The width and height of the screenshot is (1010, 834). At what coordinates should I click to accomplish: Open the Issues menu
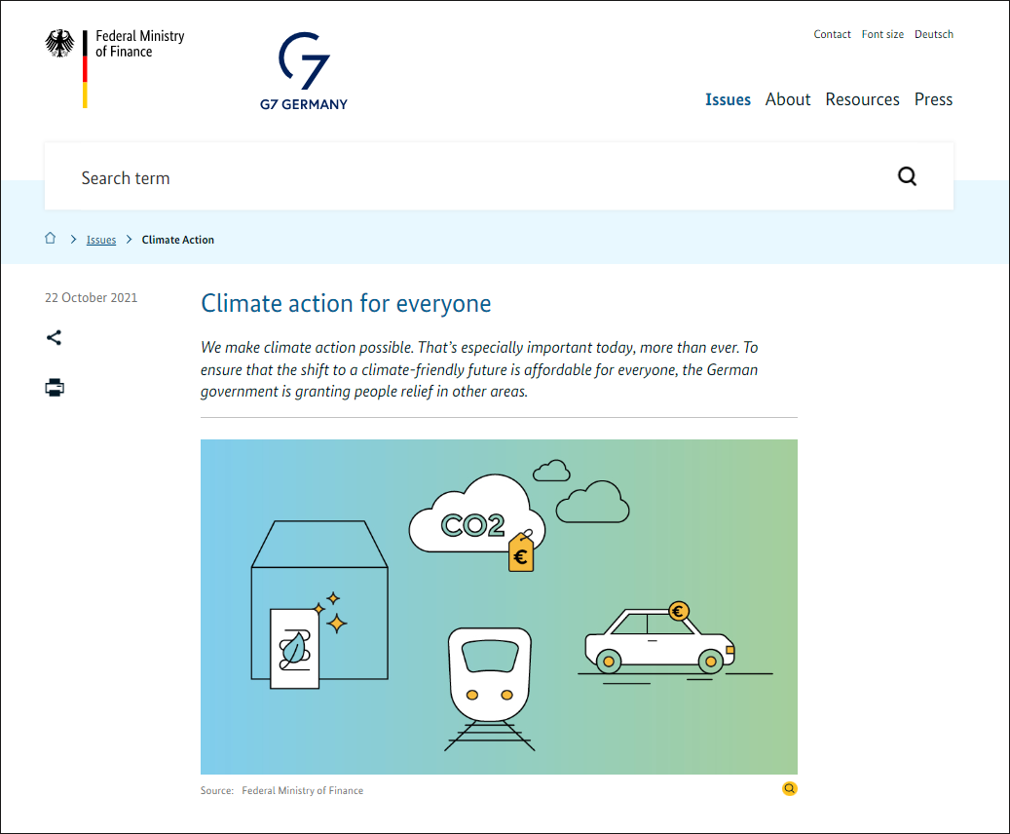coord(728,99)
